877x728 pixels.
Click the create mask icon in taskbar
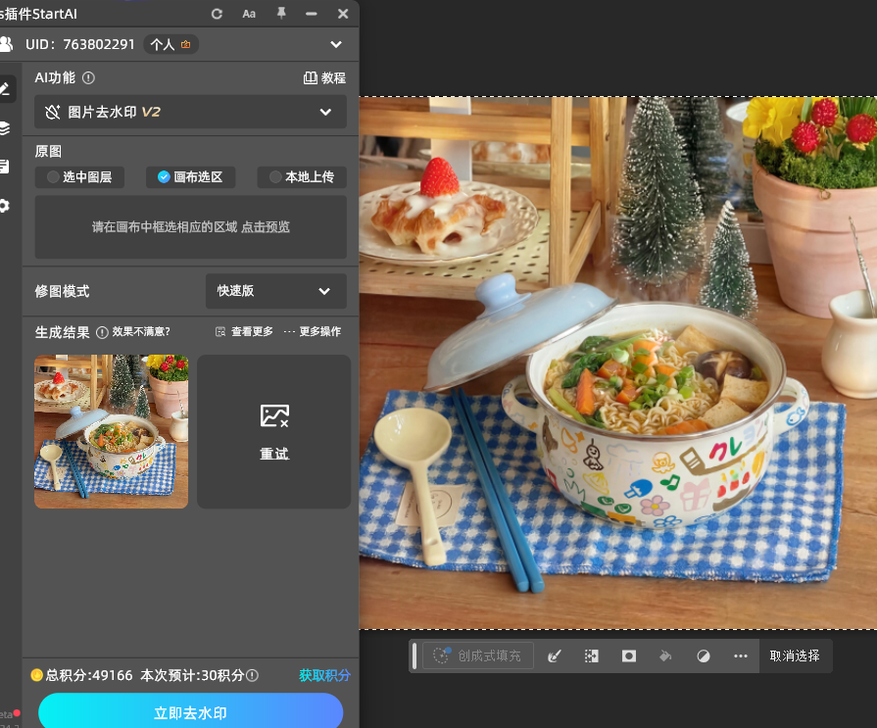click(x=629, y=655)
